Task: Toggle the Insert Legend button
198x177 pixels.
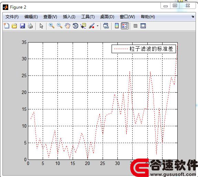Action: click(125, 26)
